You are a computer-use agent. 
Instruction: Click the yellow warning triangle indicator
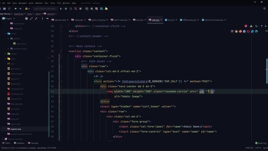coord(251,26)
